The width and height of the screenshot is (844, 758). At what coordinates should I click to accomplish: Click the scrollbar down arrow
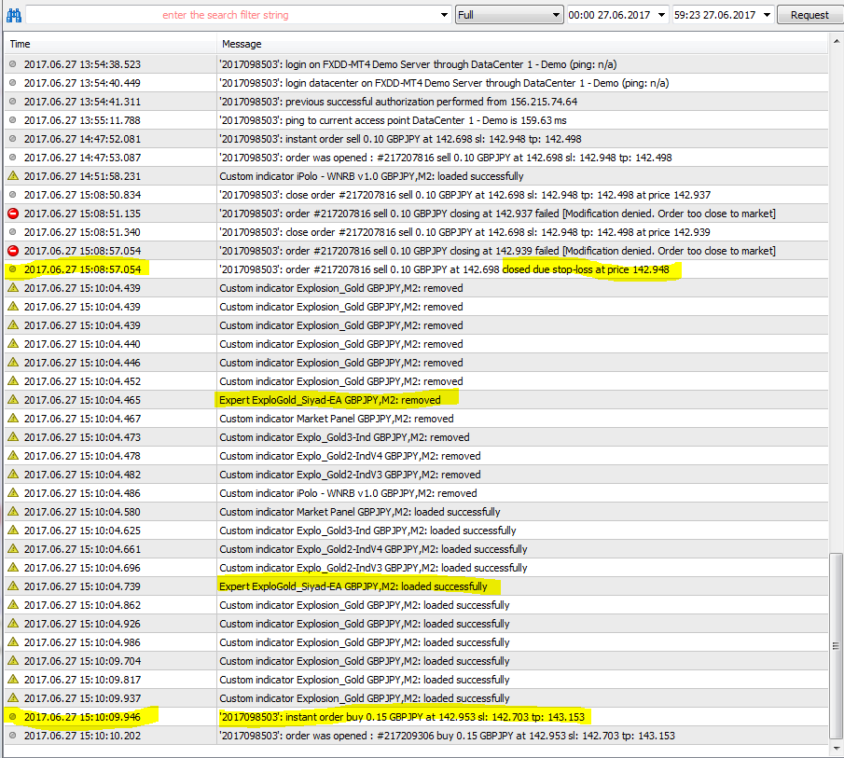[x=836, y=749]
